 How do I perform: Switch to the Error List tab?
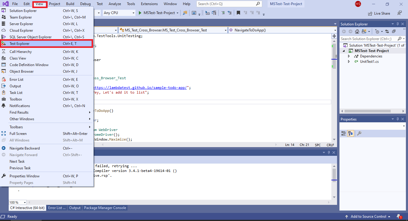coord(57,208)
